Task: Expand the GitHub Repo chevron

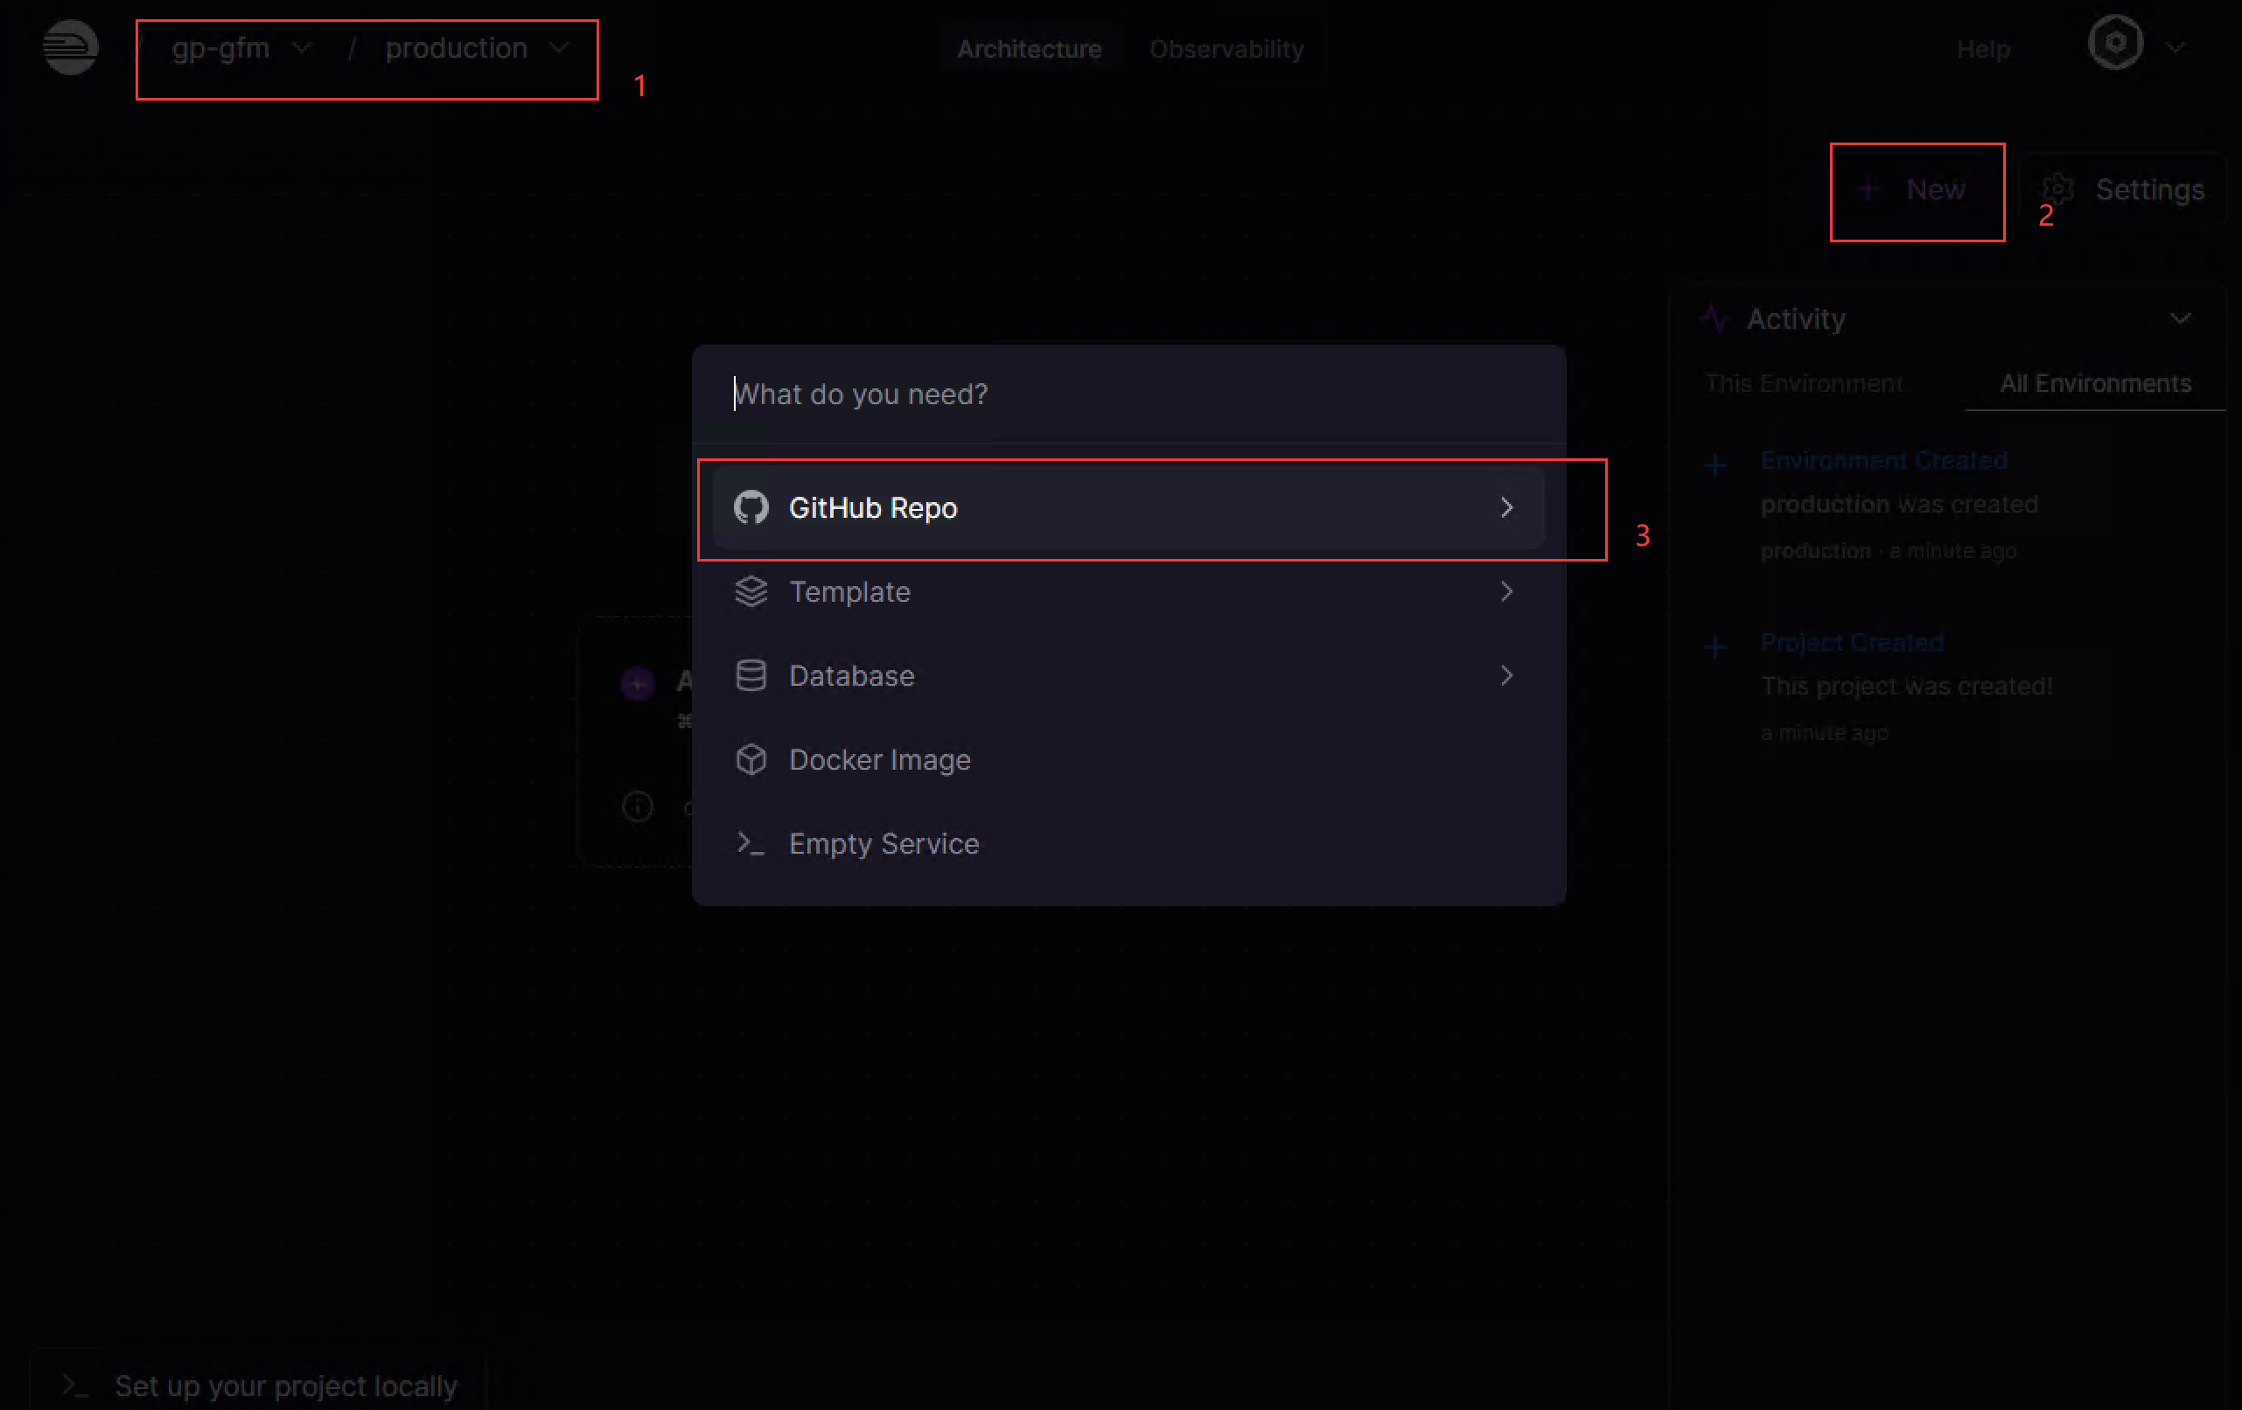Action: pyautogui.click(x=1505, y=507)
